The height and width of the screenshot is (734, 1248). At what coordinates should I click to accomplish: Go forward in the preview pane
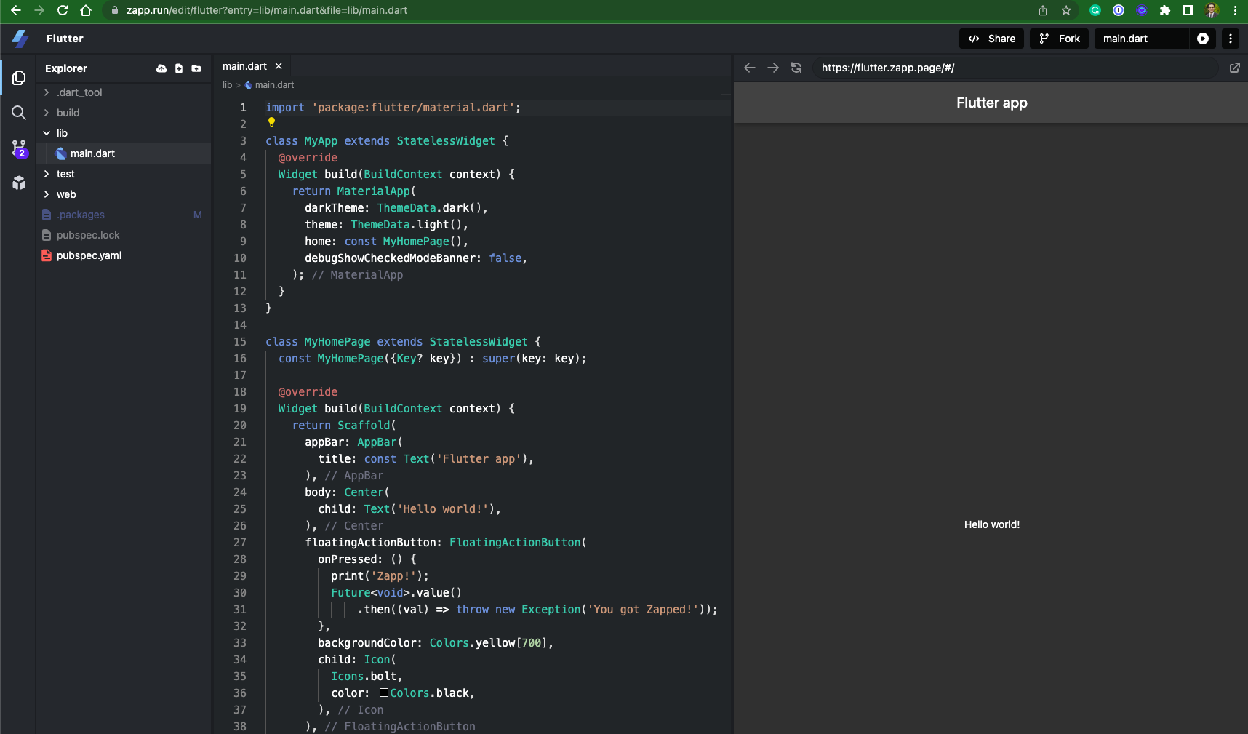(773, 68)
